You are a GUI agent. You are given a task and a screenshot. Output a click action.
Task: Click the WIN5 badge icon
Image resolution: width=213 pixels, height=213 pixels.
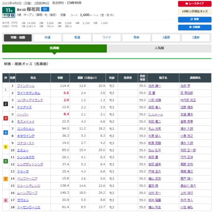click(x=9, y=15)
